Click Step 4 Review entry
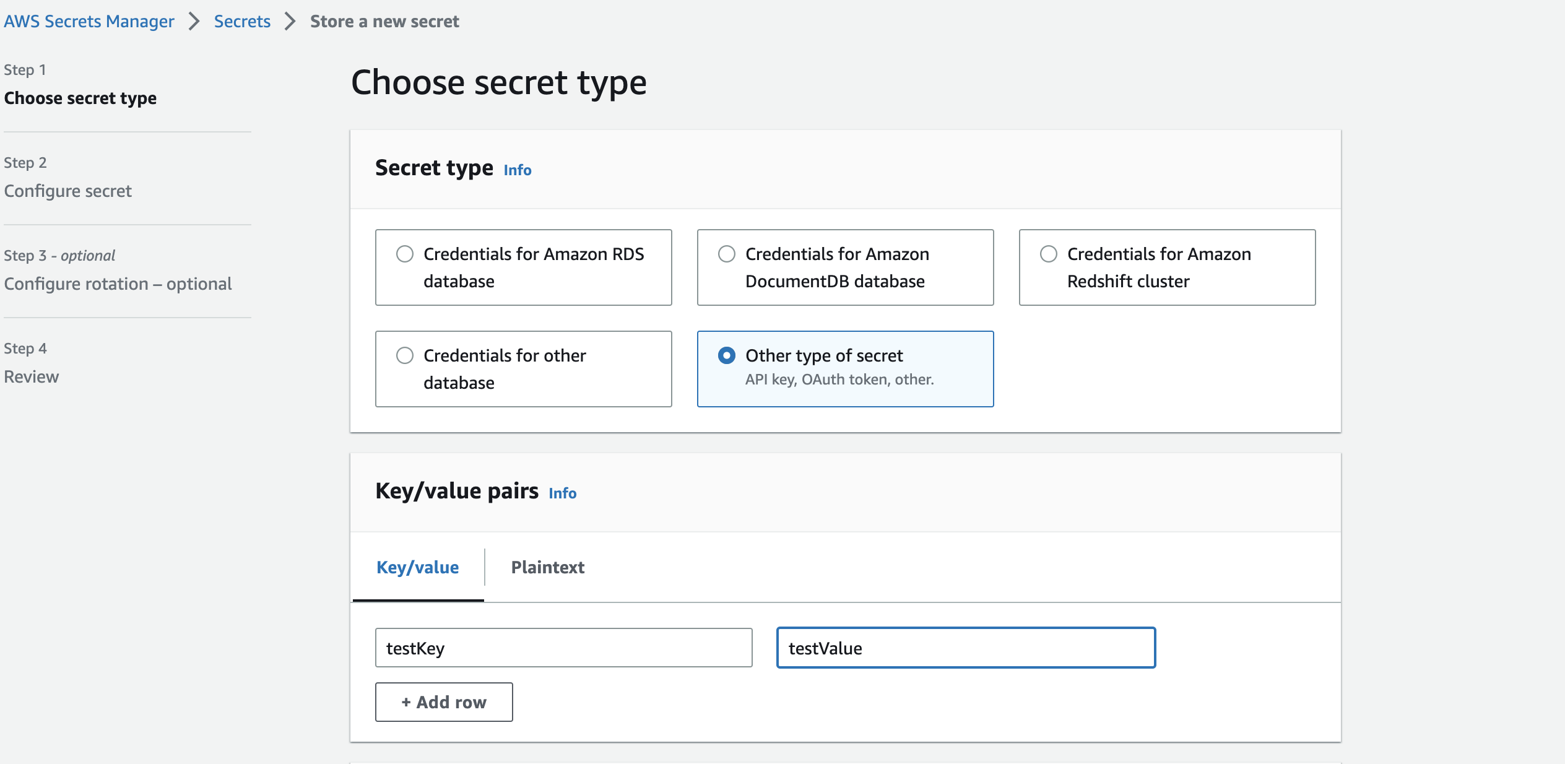1565x764 pixels. (32, 363)
